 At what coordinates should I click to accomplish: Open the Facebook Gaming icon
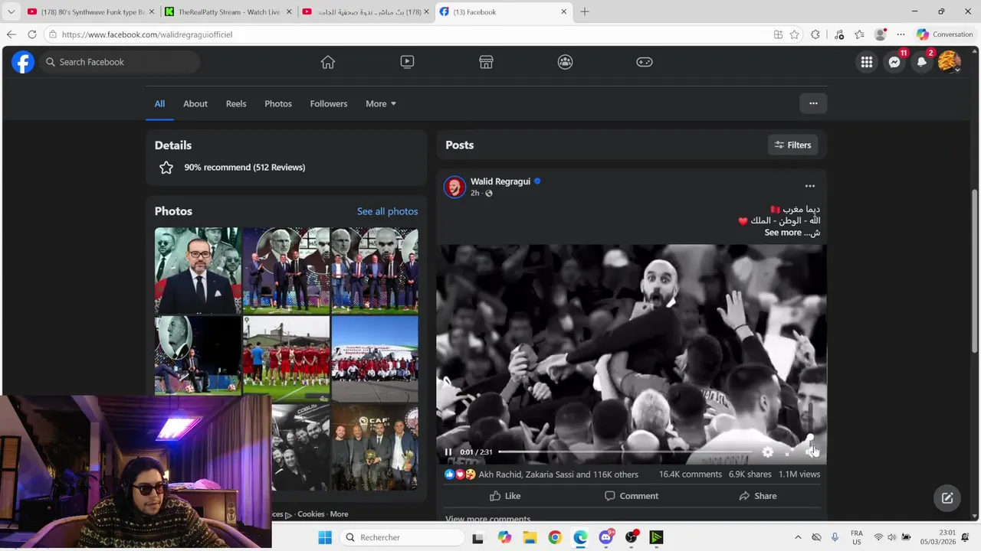point(645,62)
